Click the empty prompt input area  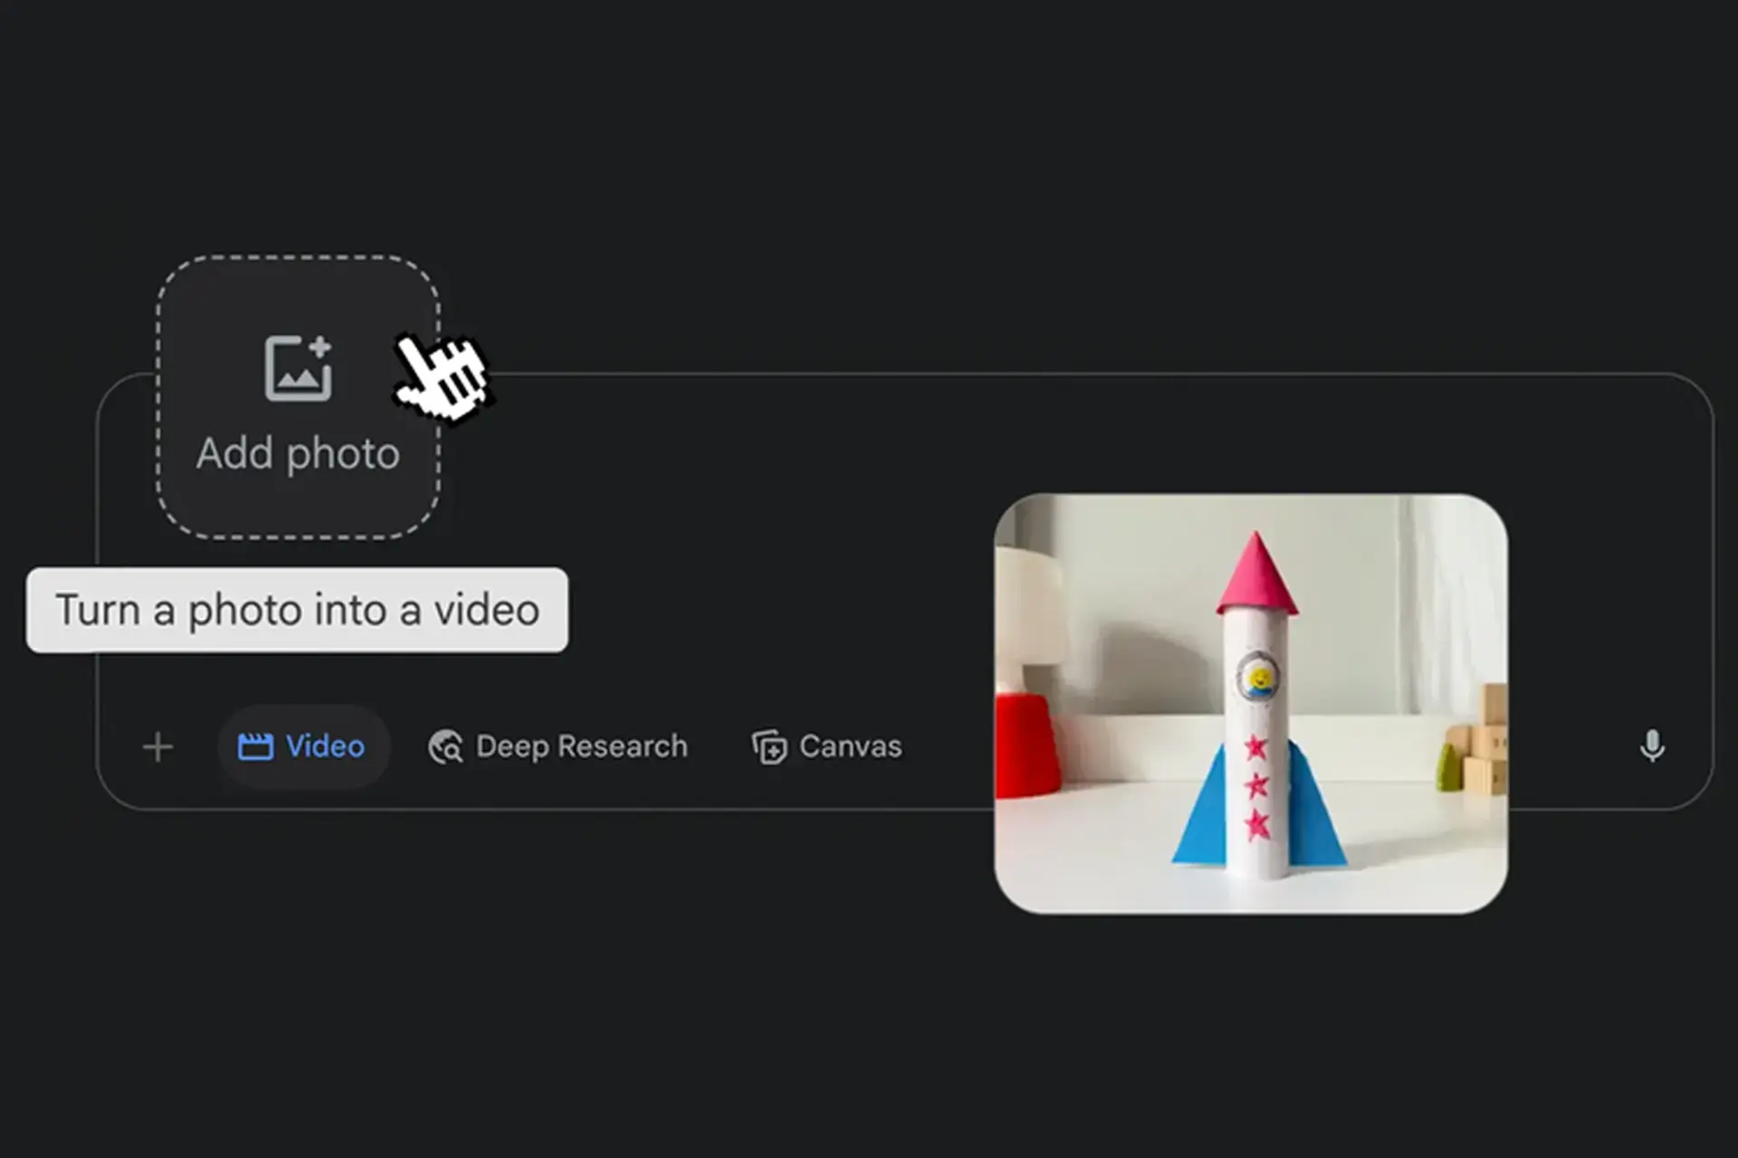tap(724, 543)
